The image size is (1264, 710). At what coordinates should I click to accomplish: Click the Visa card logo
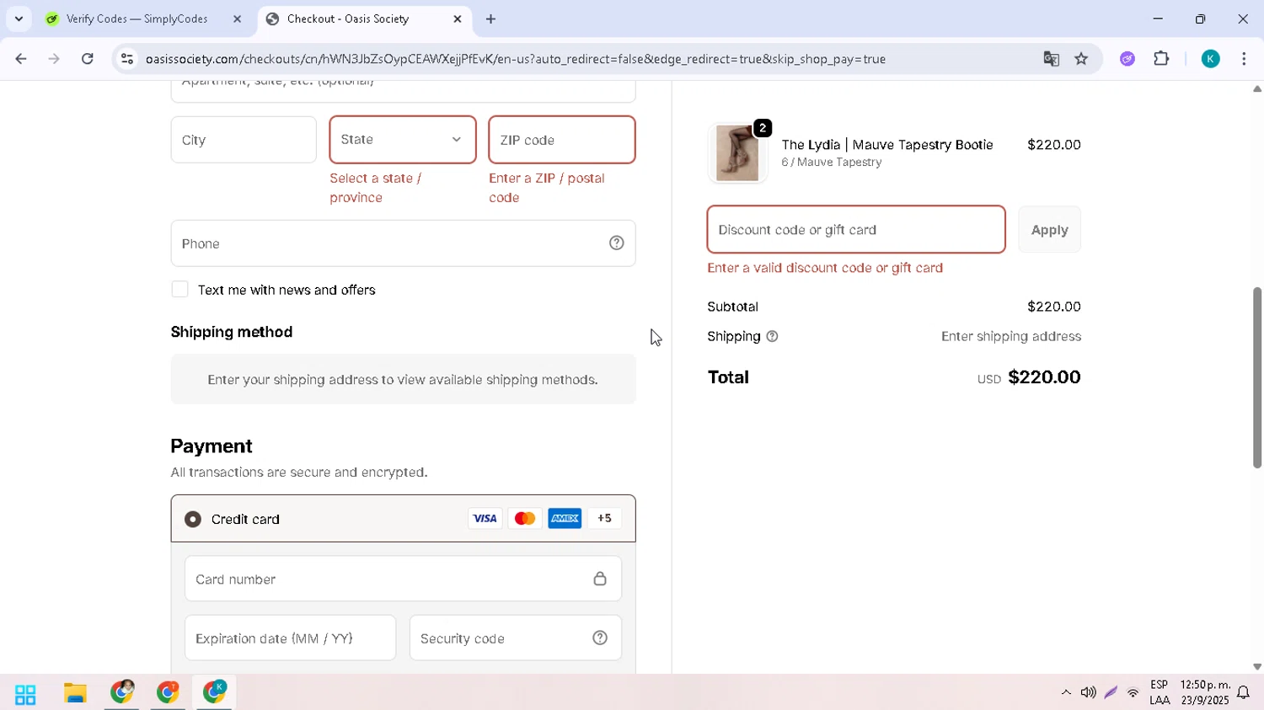(485, 519)
